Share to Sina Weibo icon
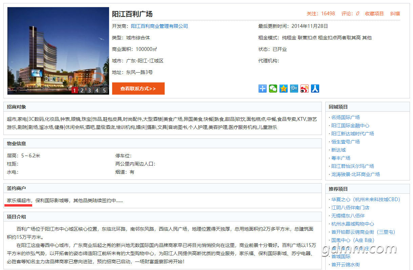413x270 pixels. 305,89
